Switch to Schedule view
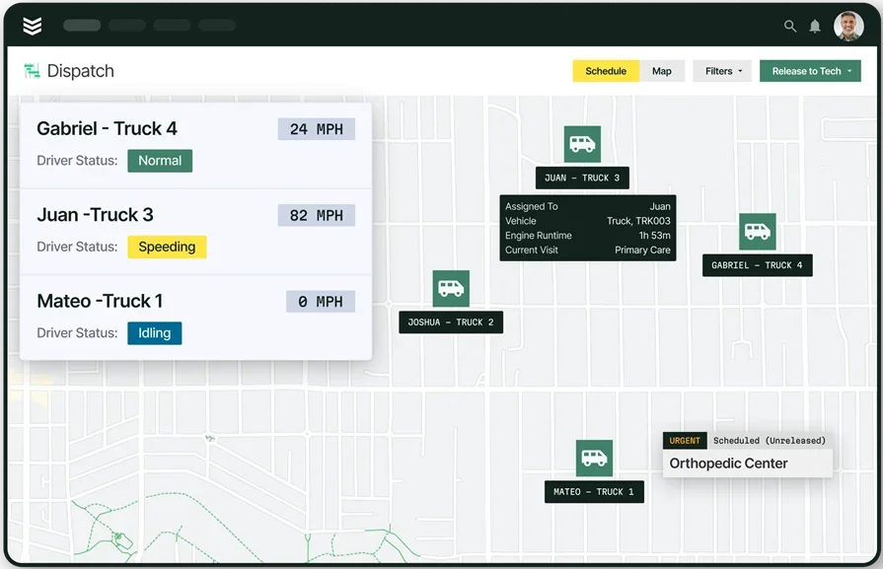This screenshot has width=883, height=569. [606, 71]
